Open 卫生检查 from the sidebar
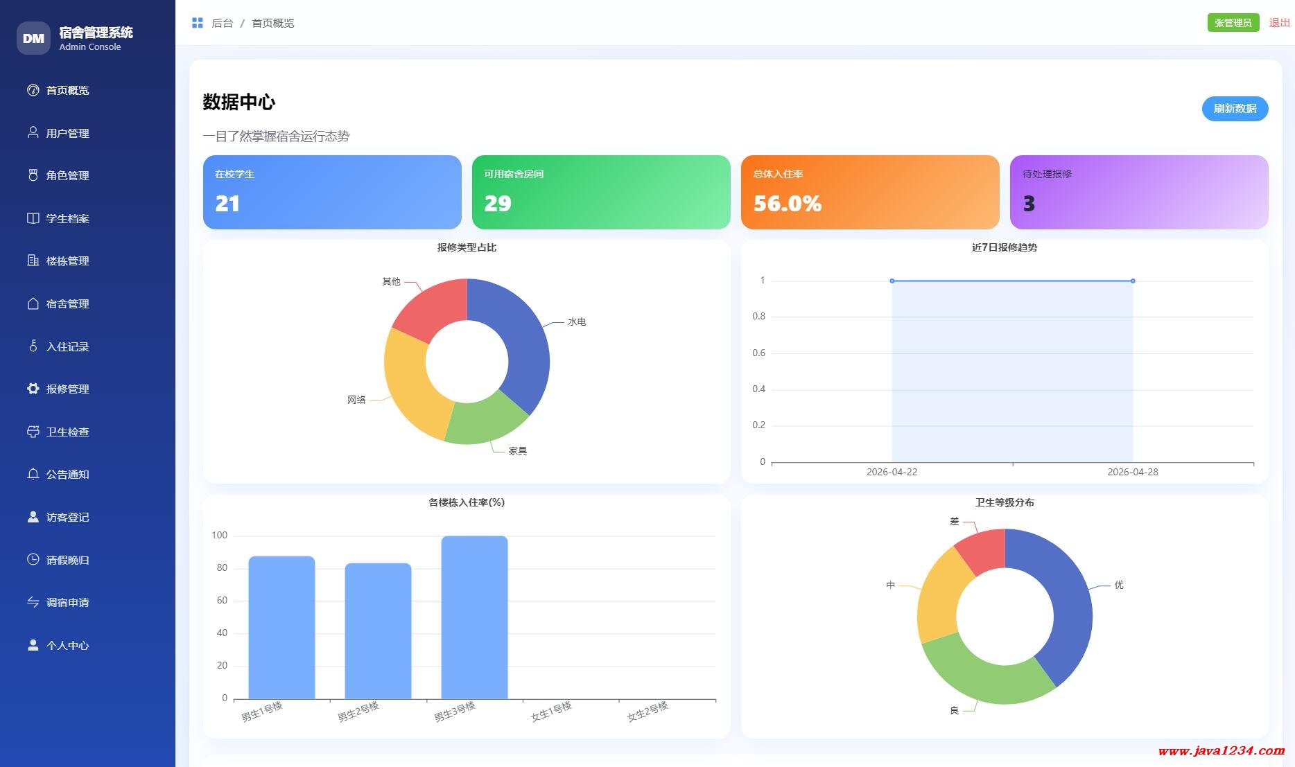 click(67, 432)
